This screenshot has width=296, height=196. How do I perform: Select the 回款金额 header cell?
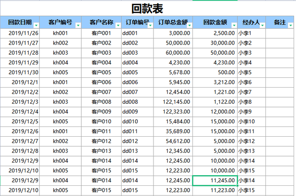pos(215,22)
